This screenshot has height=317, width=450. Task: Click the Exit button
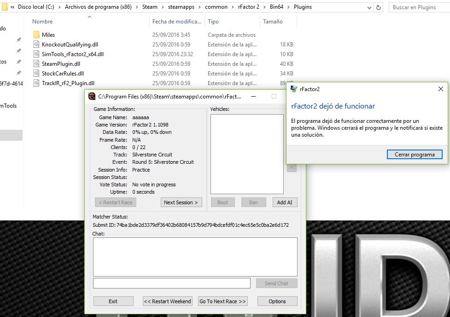click(x=113, y=301)
